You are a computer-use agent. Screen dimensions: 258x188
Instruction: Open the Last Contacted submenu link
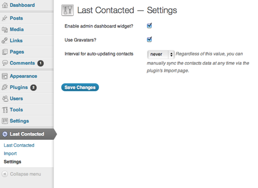19,145
